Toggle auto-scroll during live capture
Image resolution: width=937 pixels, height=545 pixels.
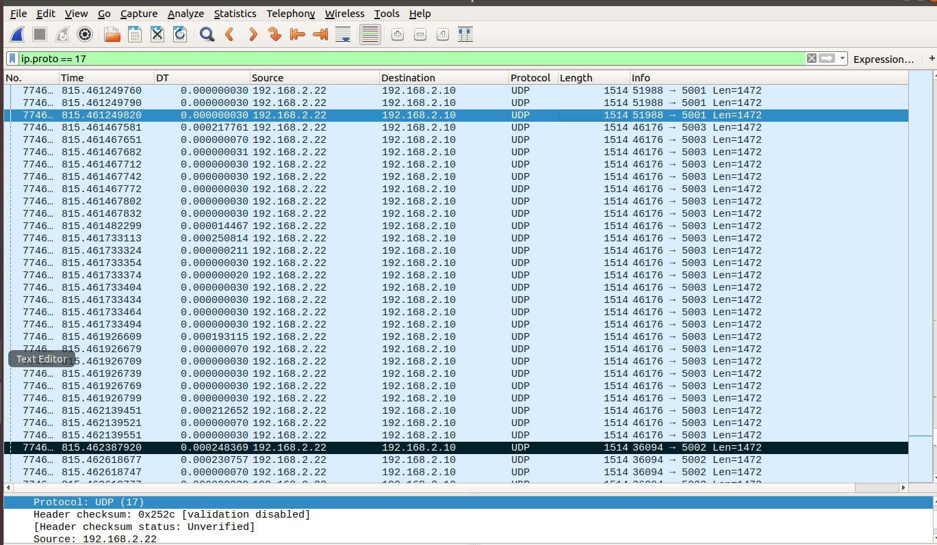[x=344, y=34]
